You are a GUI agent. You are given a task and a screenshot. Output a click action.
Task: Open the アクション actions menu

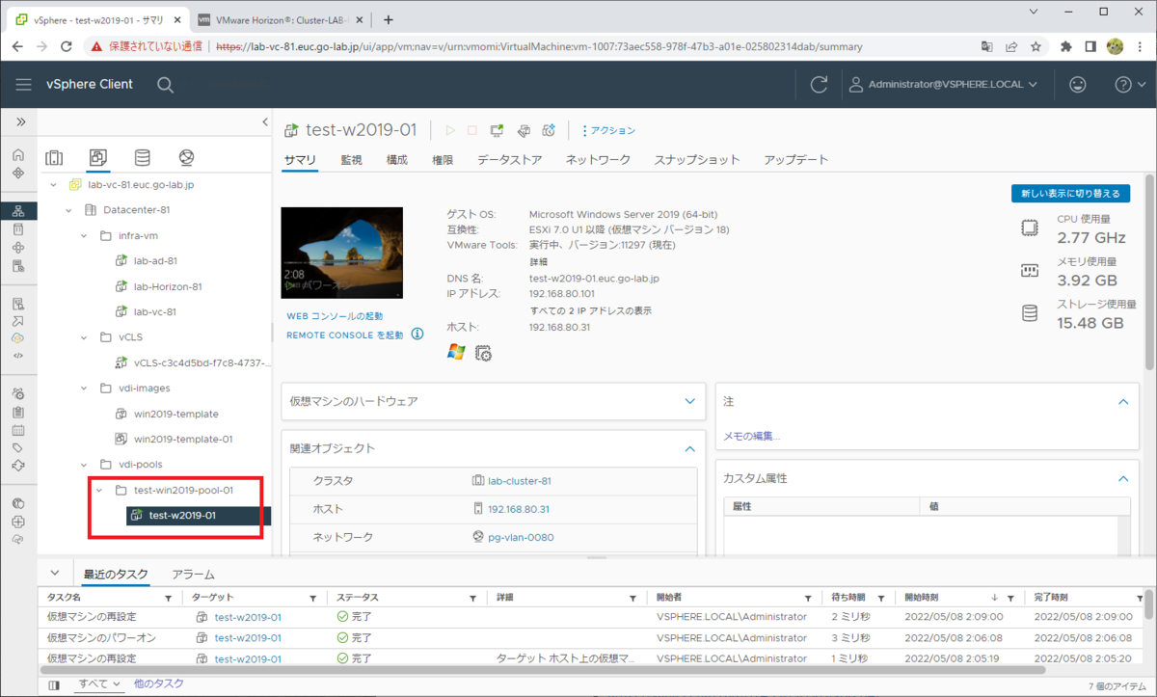pyautogui.click(x=608, y=130)
